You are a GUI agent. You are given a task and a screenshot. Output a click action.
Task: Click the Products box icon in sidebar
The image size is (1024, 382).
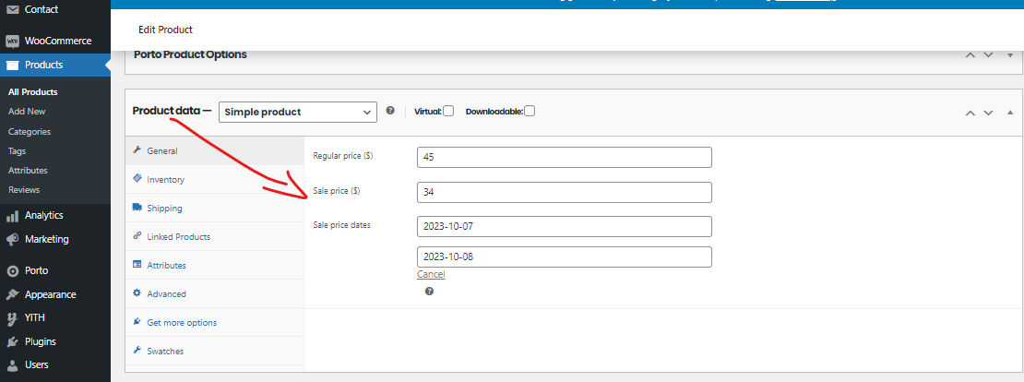point(12,65)
